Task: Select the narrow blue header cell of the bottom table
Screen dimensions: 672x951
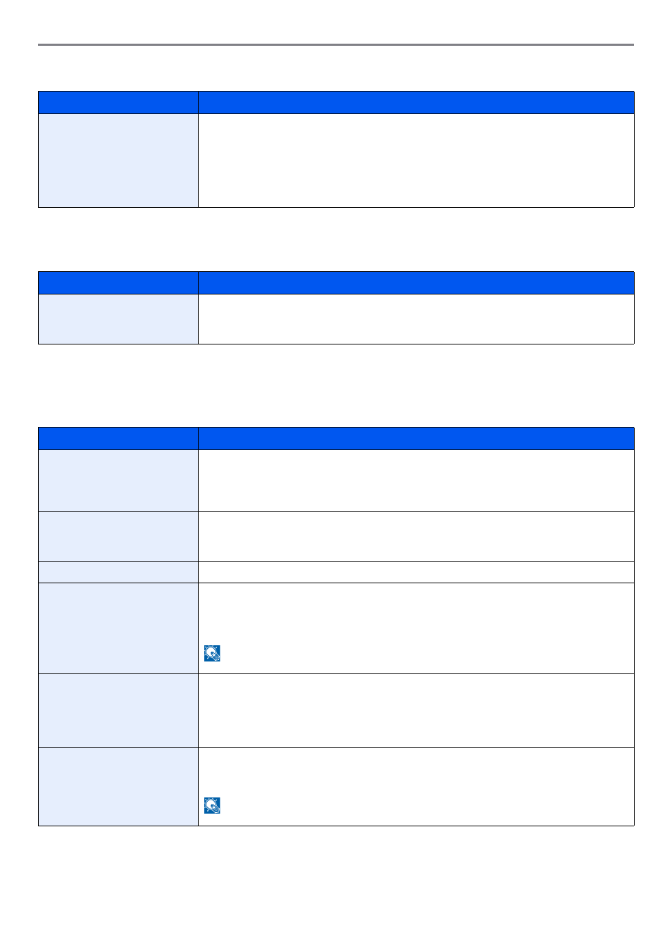Action: (118, 439)
